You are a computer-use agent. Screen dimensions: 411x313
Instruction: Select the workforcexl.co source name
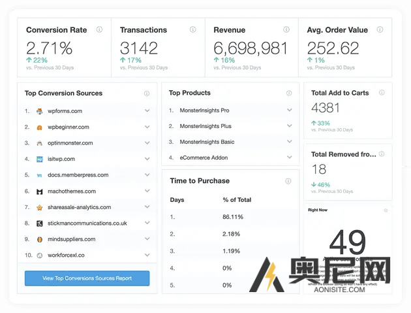click(66, 255)
